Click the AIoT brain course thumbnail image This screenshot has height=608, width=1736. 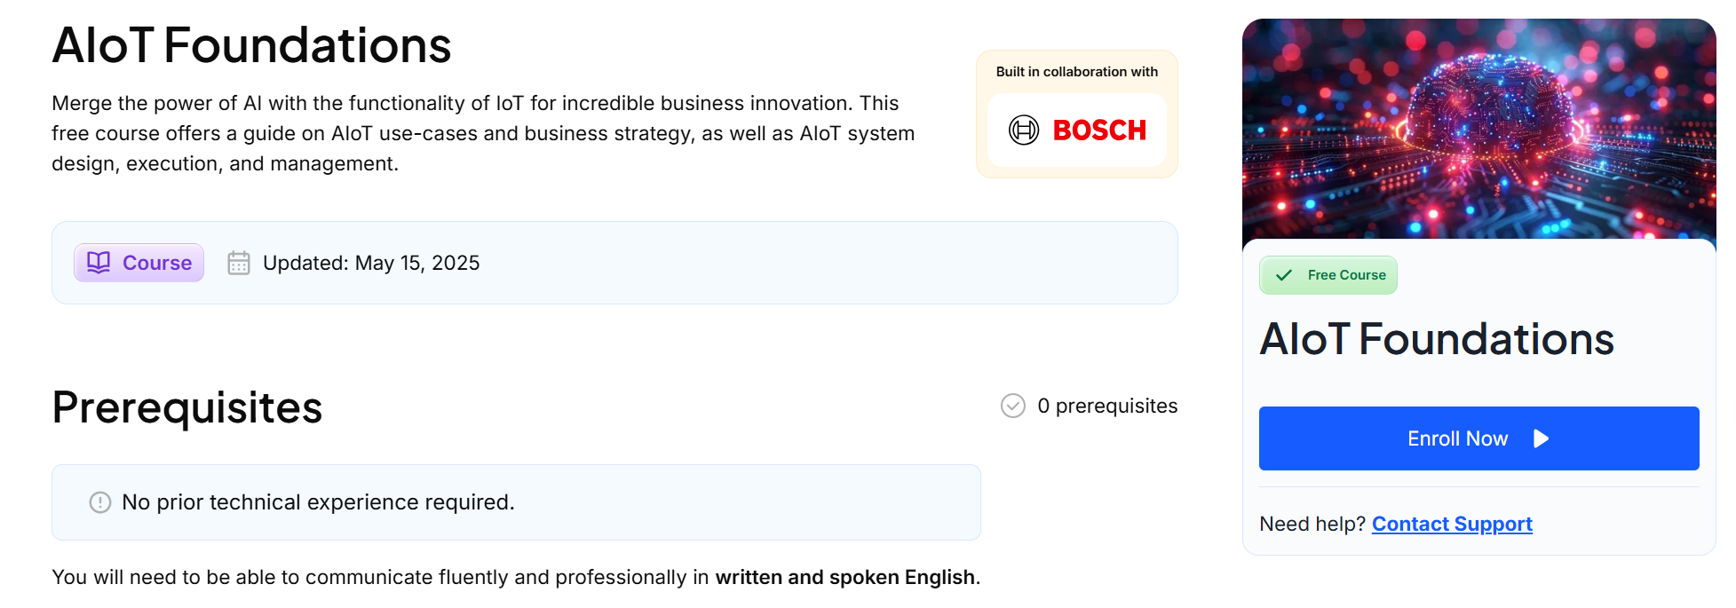click(x=1478, y=129)
